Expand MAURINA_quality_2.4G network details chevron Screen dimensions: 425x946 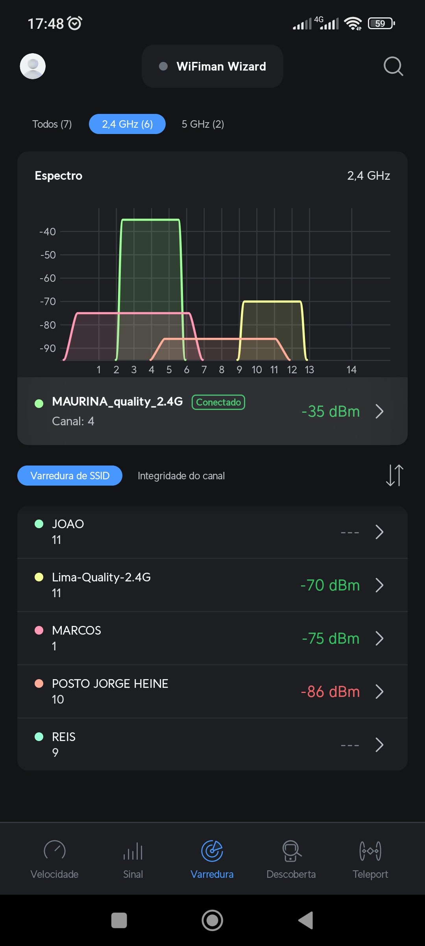coord(379,412)
